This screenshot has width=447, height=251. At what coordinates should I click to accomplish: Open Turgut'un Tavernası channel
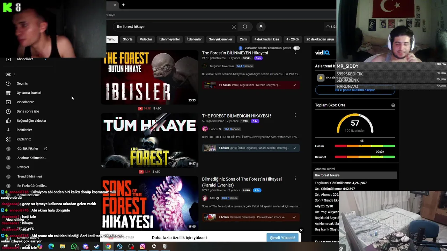point(221,66)
